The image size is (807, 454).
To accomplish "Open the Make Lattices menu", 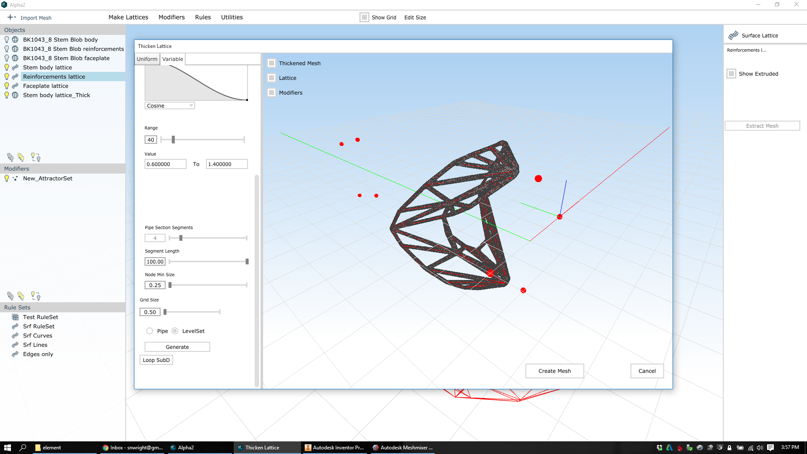I will pos(128,17).
